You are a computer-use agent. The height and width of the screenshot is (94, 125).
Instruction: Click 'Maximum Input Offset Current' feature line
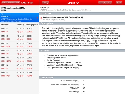pos(64,65)
